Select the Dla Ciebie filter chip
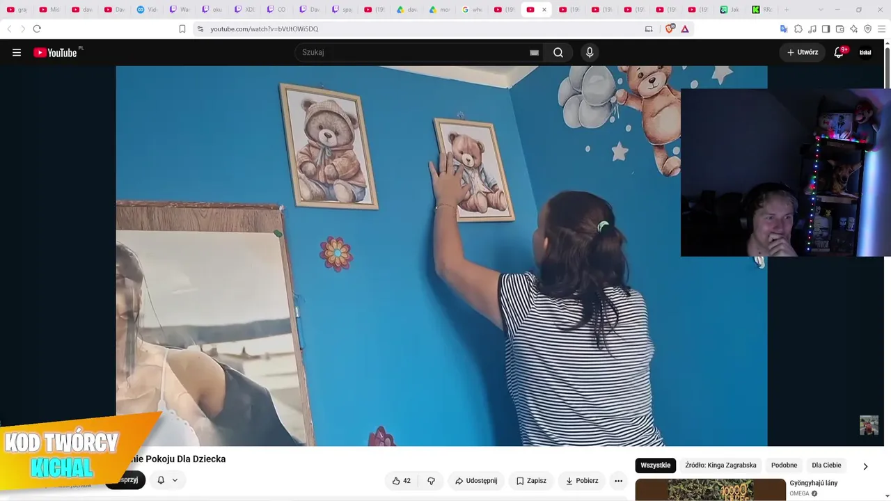Viewport: 891px width, 501px height. pos(826,466)
